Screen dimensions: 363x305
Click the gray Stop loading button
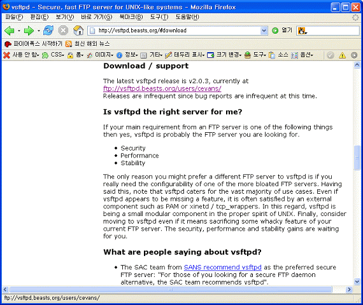coord(63,30)
